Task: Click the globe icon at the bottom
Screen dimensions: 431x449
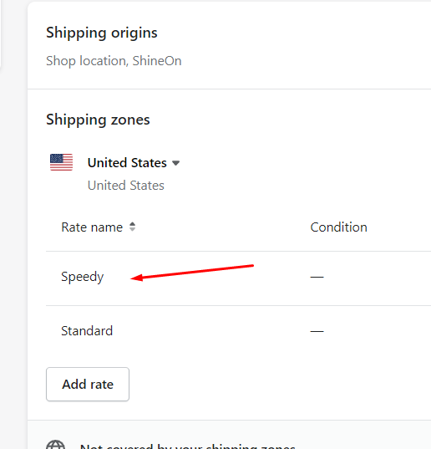Action: [55, 445]
